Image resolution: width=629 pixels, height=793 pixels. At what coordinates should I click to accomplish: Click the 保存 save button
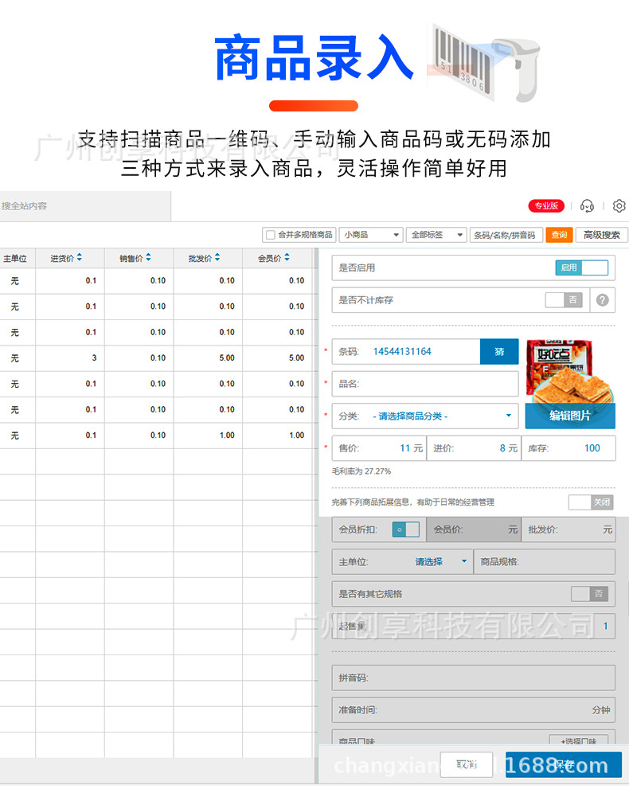tap(564, 764)
